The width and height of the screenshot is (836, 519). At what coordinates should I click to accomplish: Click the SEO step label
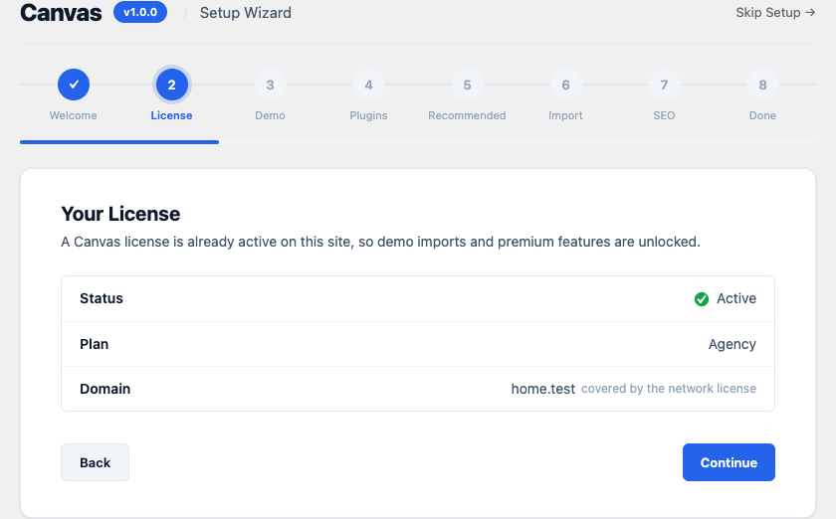(665, 115)
